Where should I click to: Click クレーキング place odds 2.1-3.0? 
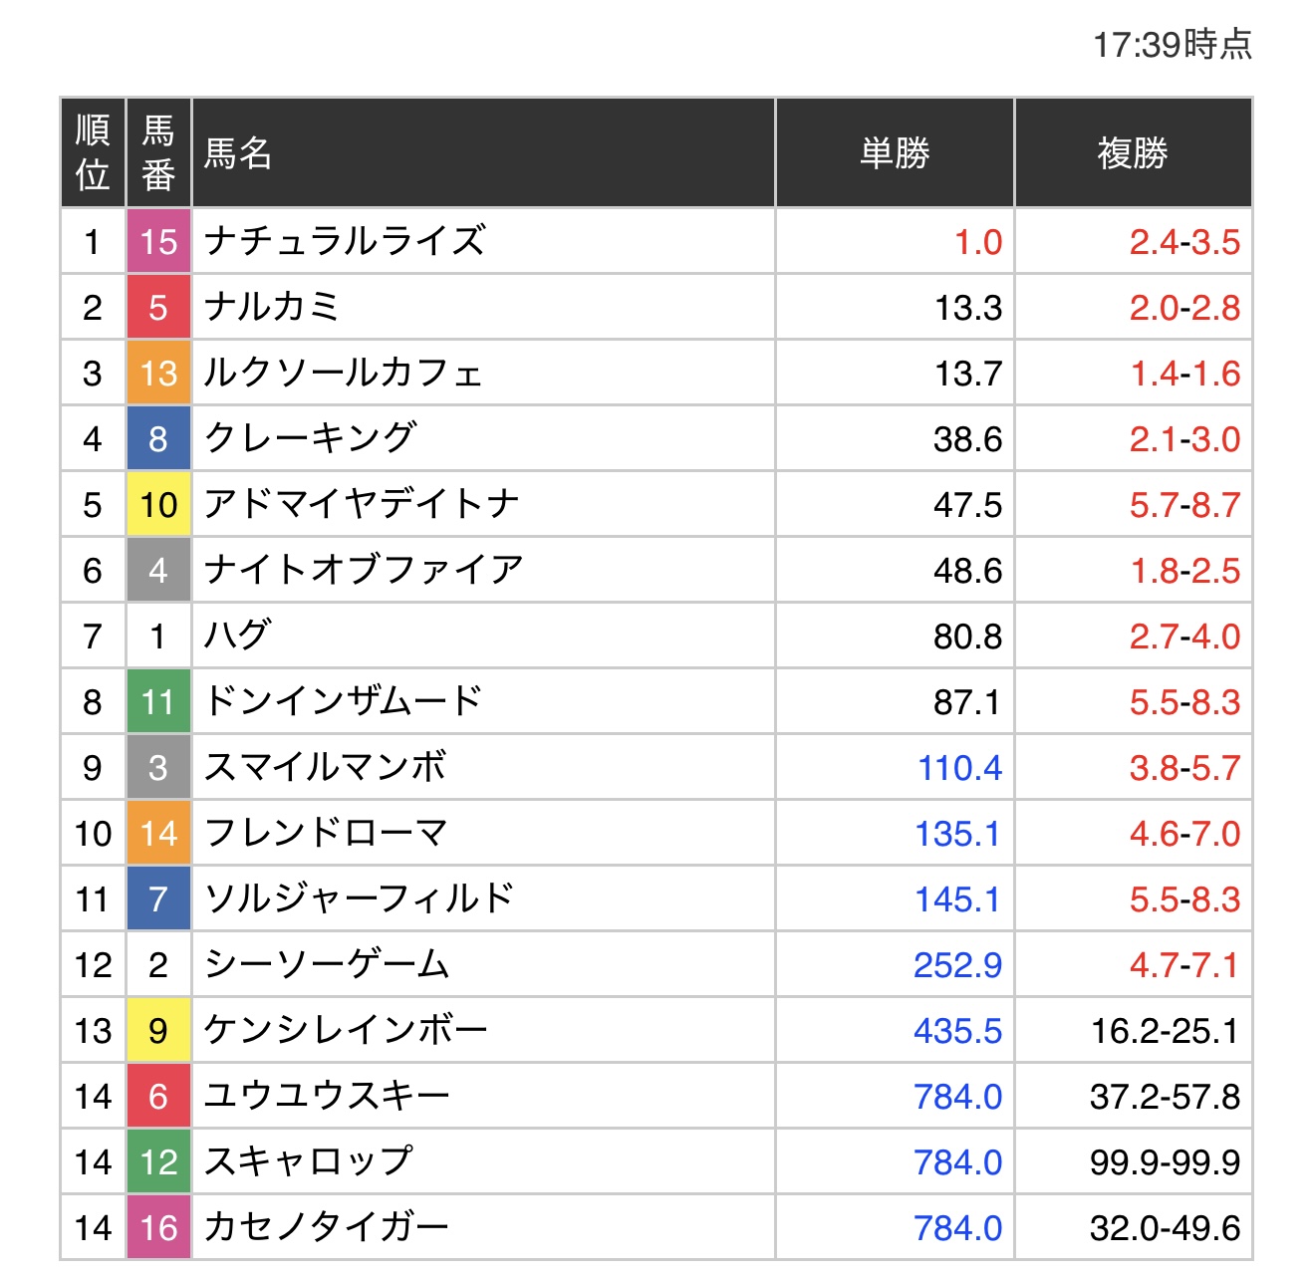(x=1183, y=439)
